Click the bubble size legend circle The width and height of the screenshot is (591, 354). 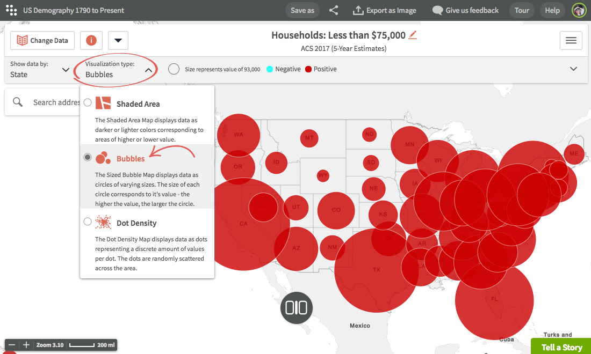(174, 69)
